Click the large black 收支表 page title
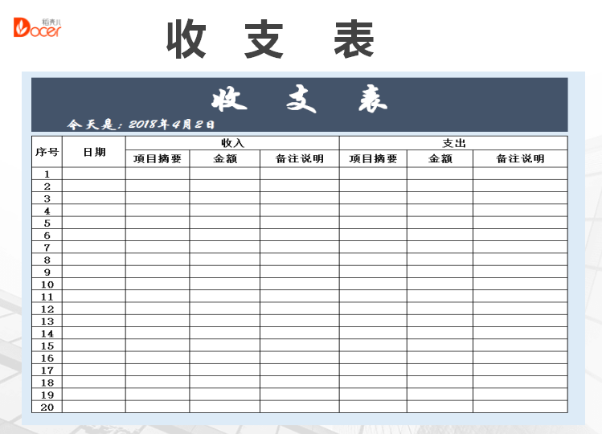This screenshot has width=602, height=434. pos(270,39)
